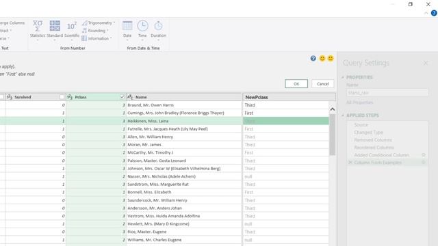Click the Name column text type icon

tap(130, 97)
